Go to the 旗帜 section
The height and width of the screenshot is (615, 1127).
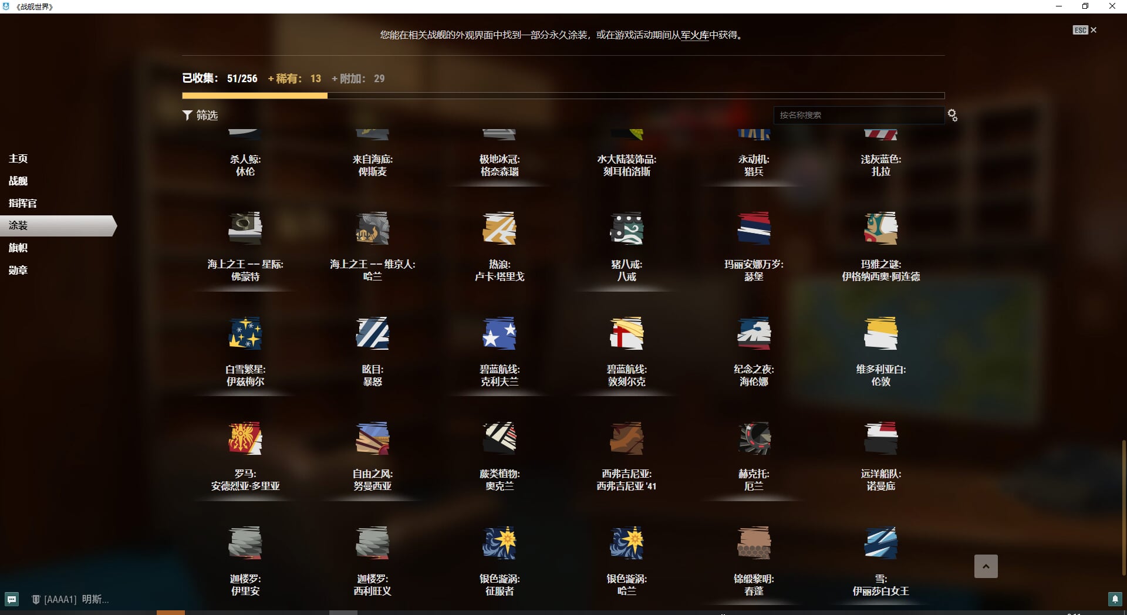[x=18, y=248]
